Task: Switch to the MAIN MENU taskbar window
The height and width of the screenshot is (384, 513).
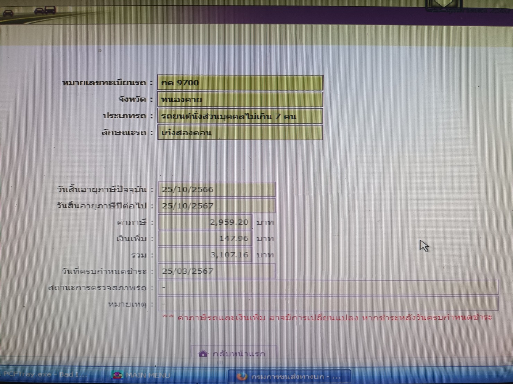Action: [141, 375]
